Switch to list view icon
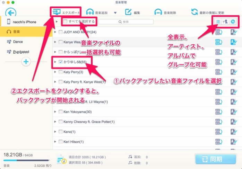This screenshot has width=242, height=169. pyautogui.click(x=218, y=22)
